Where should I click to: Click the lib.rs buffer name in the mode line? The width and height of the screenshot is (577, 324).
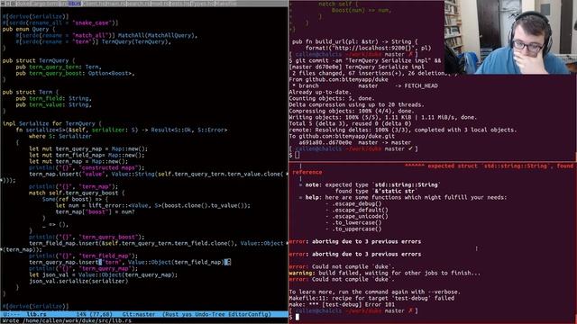pos(36,314)
